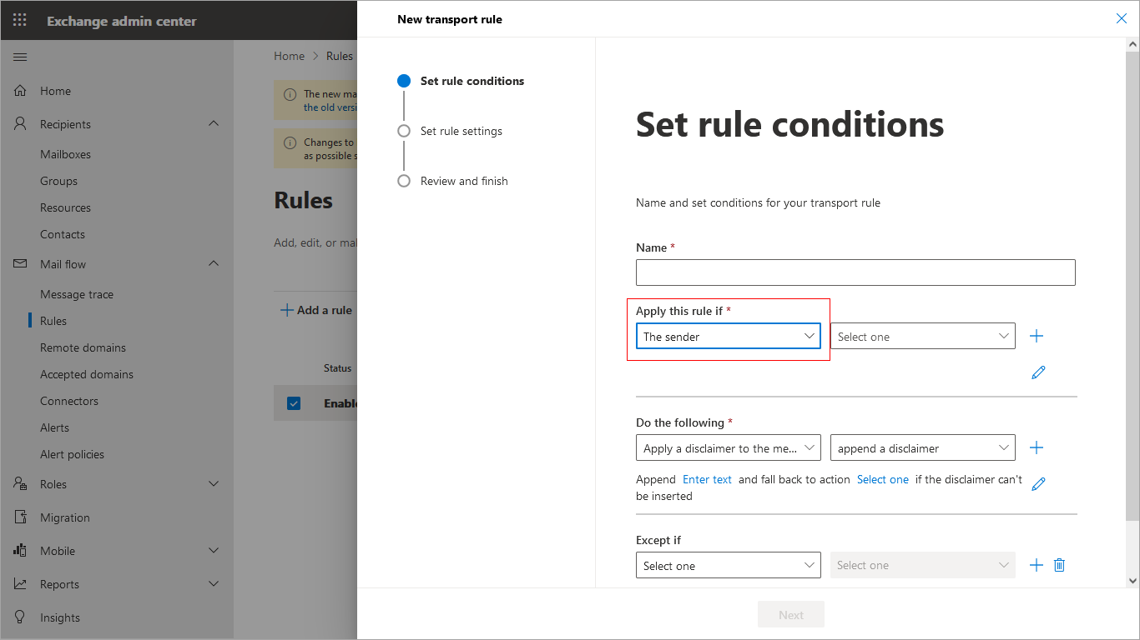Screen dimensions: 1140x640
Task: Click the fallback action 'Select one' link
Action: tap(882, 479)
